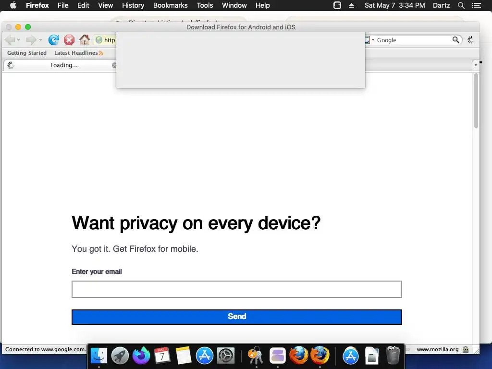The width and height of the screenshot is (492, 369).
Task: Open the History menu
Action: [133, 5]
